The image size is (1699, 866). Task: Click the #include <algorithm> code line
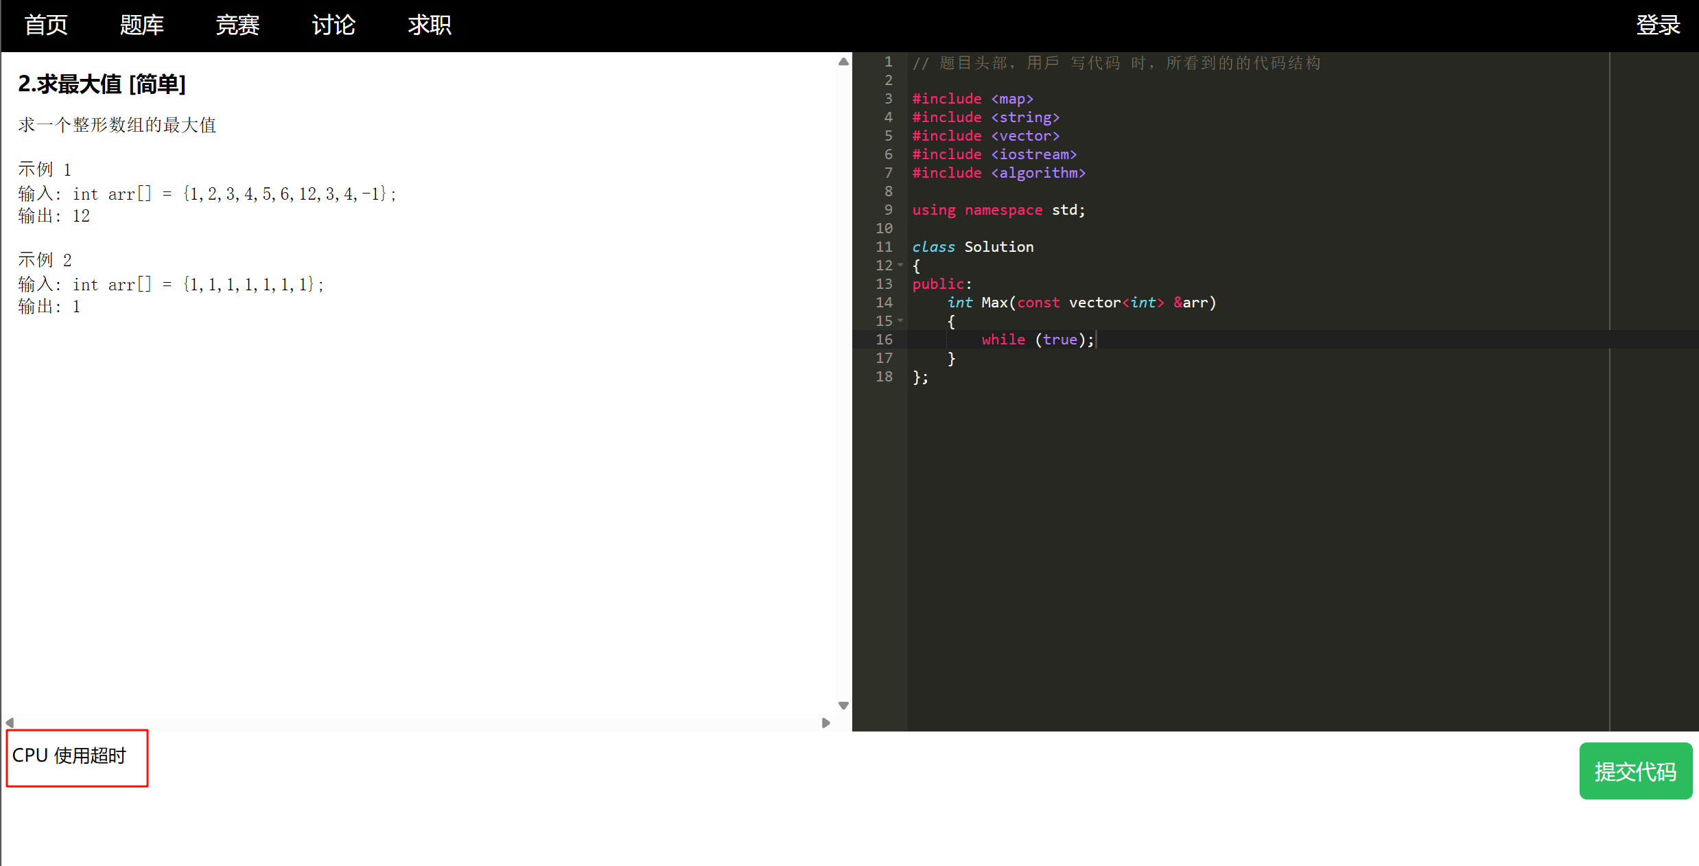tap(998, 173)
